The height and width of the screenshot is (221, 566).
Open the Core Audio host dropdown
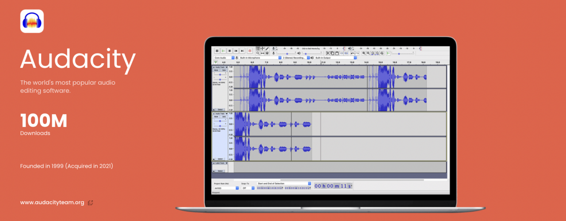pos(223,58)
